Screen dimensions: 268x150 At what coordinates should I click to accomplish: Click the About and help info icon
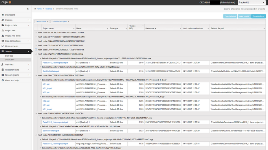(3, 80)
